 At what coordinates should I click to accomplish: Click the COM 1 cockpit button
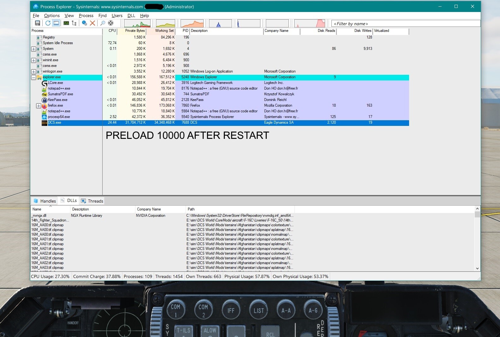(x=176, y=310)
